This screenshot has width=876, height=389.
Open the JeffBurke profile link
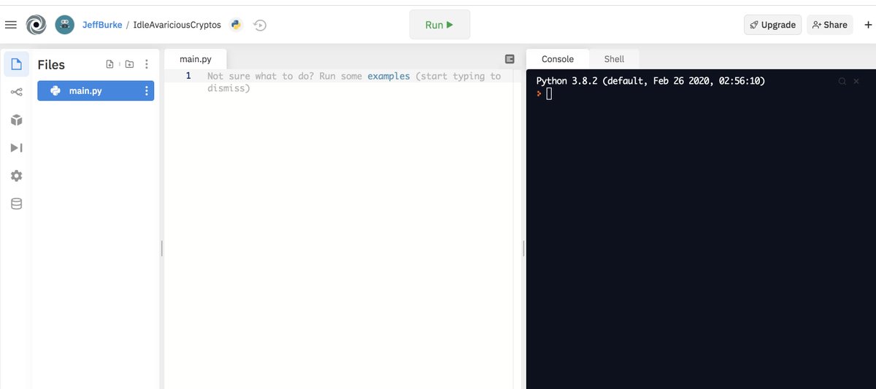coord(102,25)
